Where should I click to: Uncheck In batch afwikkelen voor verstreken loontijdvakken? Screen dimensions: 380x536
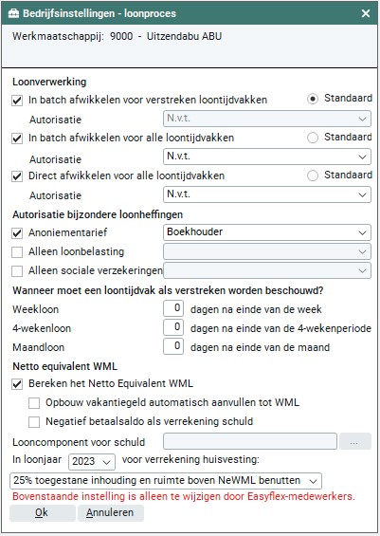[17, 101]
